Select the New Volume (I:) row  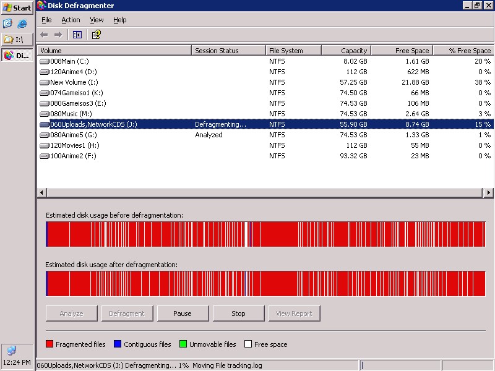(x=265, y=83)
